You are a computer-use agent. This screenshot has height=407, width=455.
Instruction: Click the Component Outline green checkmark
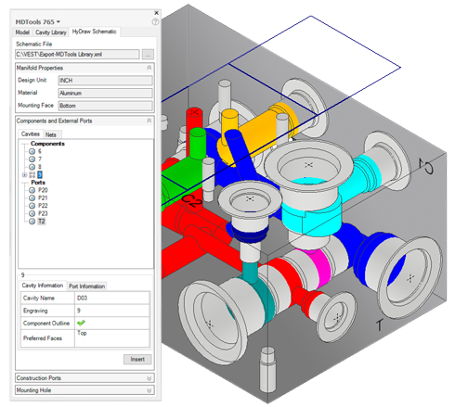point(81,323)
